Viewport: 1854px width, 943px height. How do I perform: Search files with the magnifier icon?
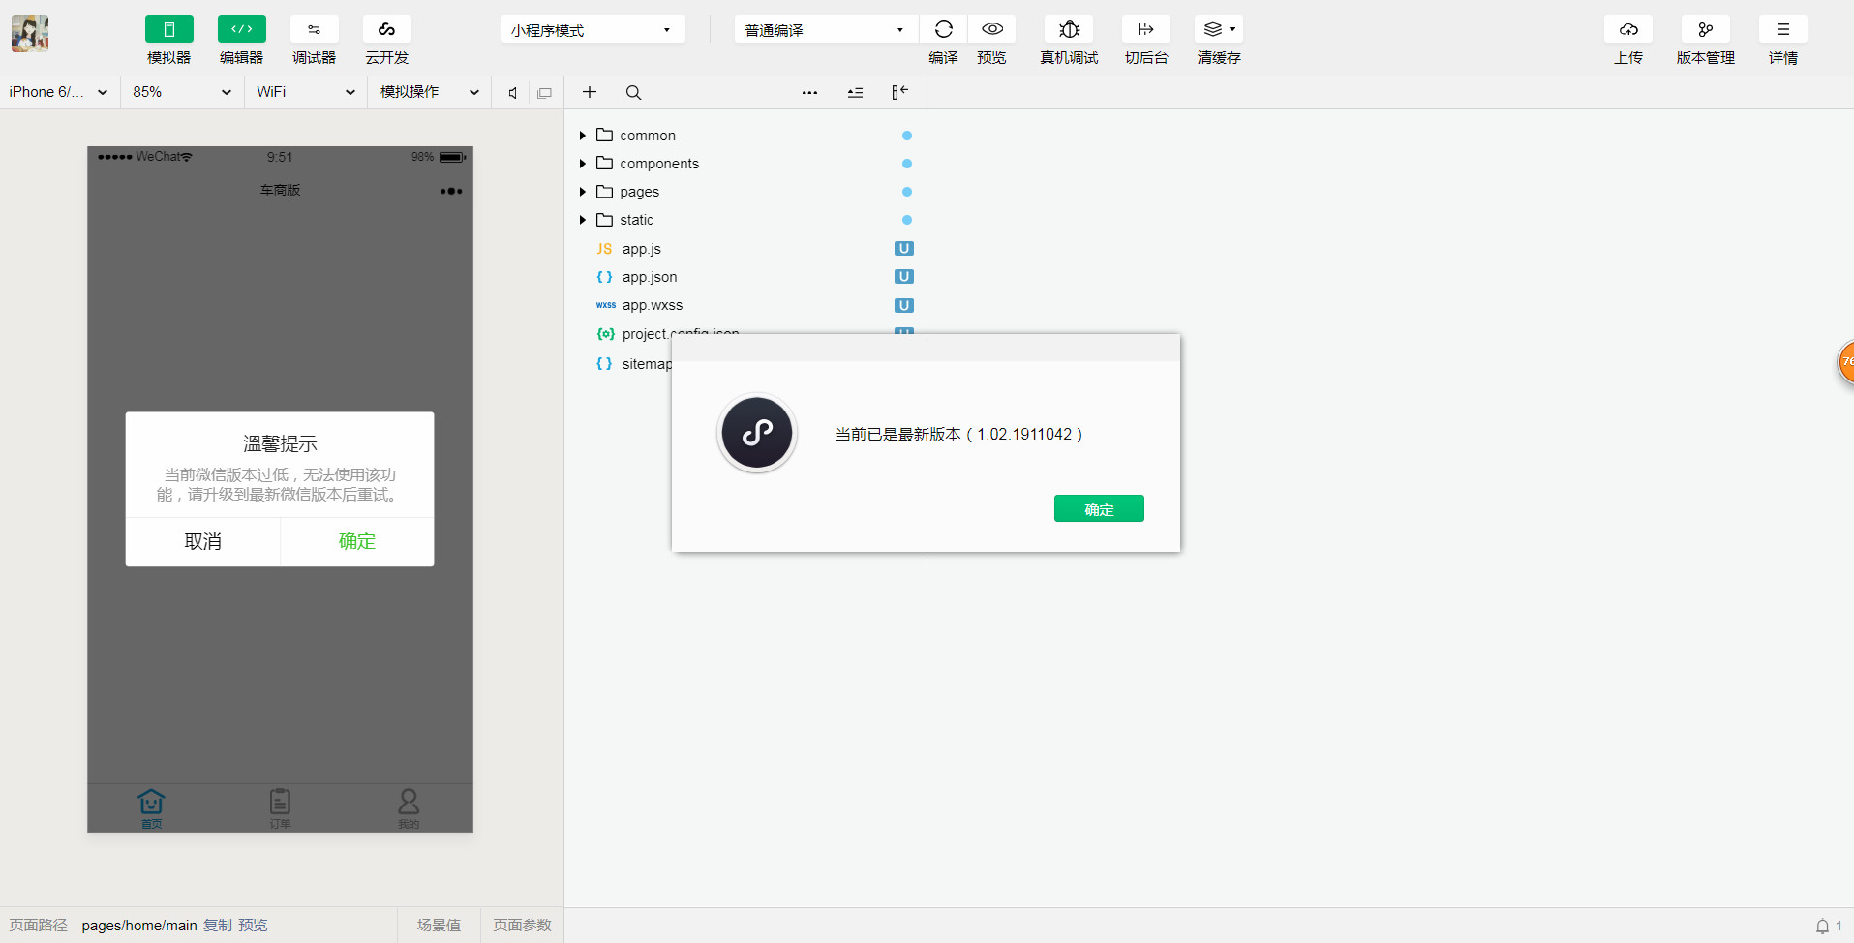(x=633, y=93)
